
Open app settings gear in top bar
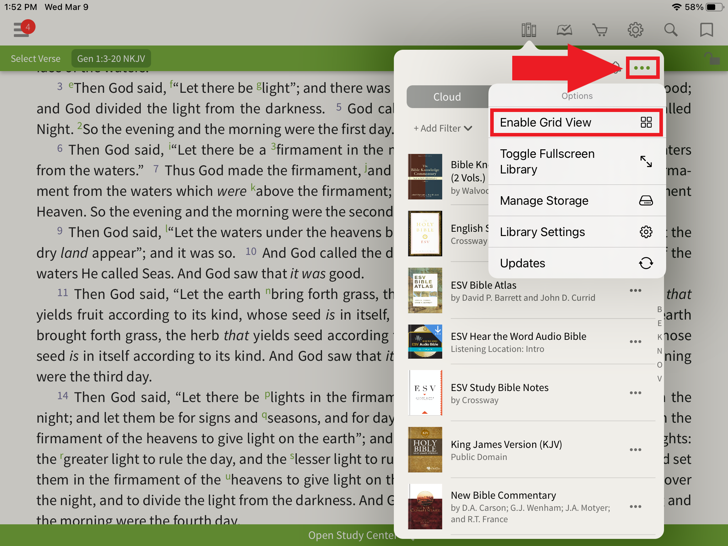pos(635,30)
